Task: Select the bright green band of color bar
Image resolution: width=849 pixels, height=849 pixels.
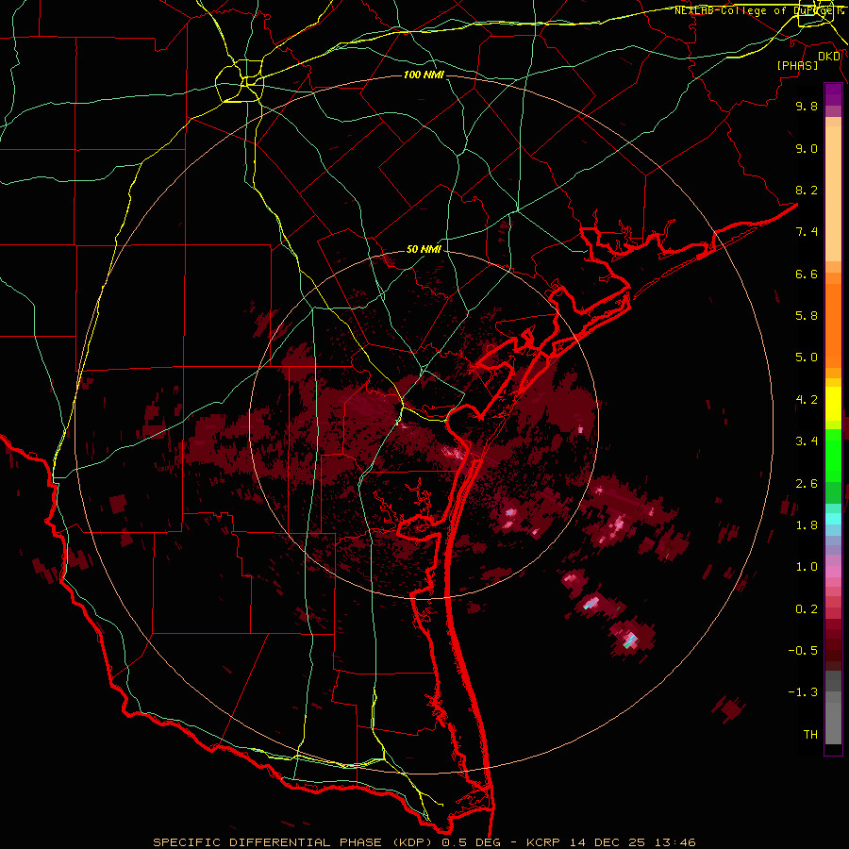Action: (x=833, y=456)
